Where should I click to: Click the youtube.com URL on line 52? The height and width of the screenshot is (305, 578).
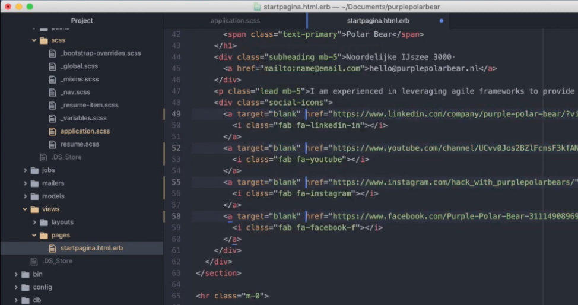click(x=455, y=148)
